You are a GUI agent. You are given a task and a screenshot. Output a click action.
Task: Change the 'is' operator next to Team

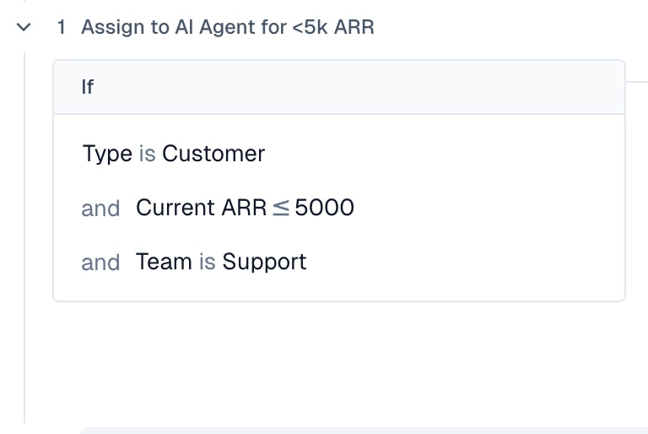[x=207, y=262]
